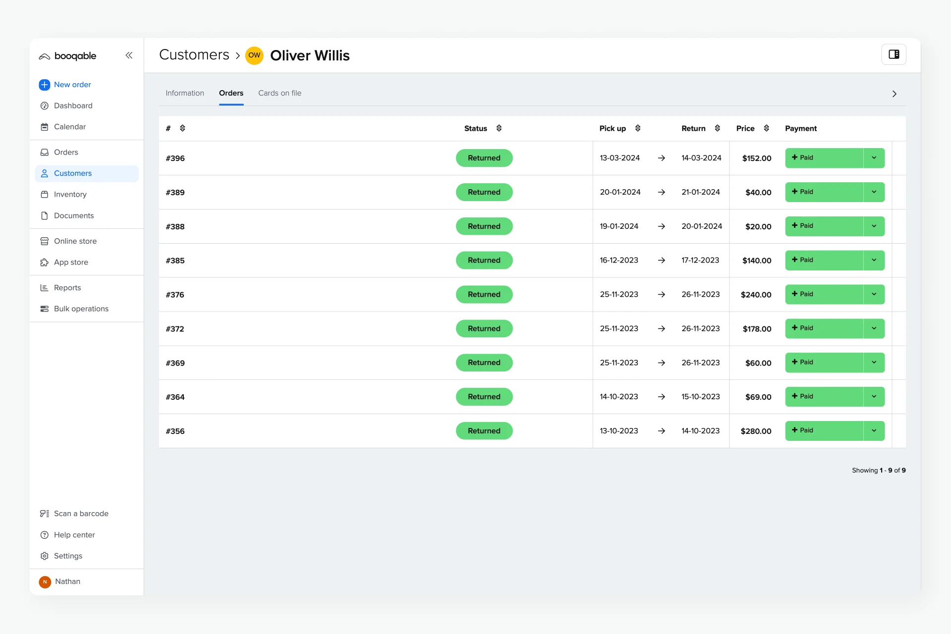Toggle the detail panel icon
The height and width of the screenshot is (634, 951).
[x=894, y=54]
